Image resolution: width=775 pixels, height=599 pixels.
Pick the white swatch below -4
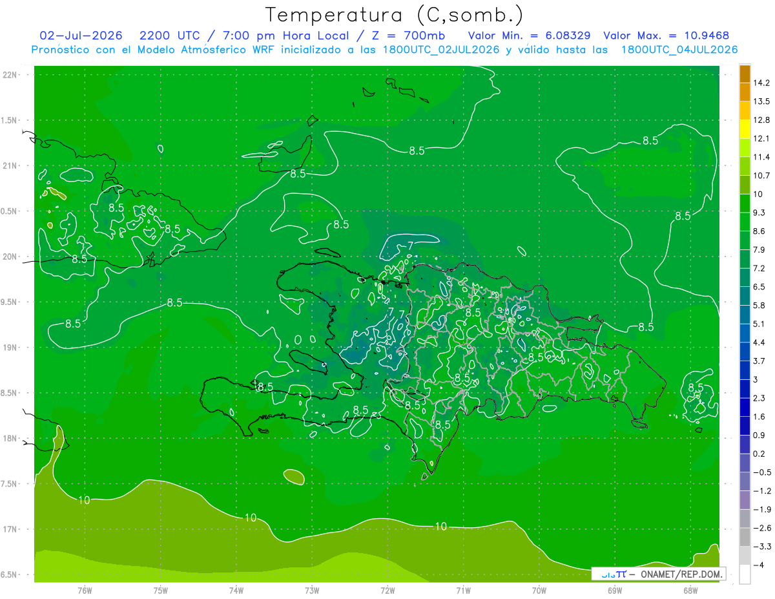pyautogui.click(x=745, y=574)
